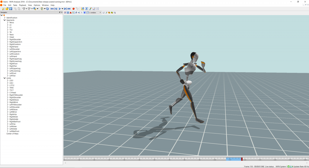
Task: Click the gear configuration toolbar icon
Action: 35,9
